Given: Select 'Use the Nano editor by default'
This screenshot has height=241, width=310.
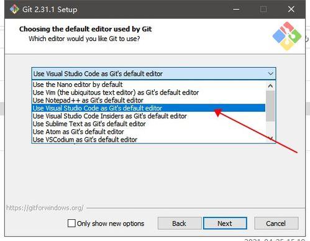Looking at the screenshot, I should 148,84.
